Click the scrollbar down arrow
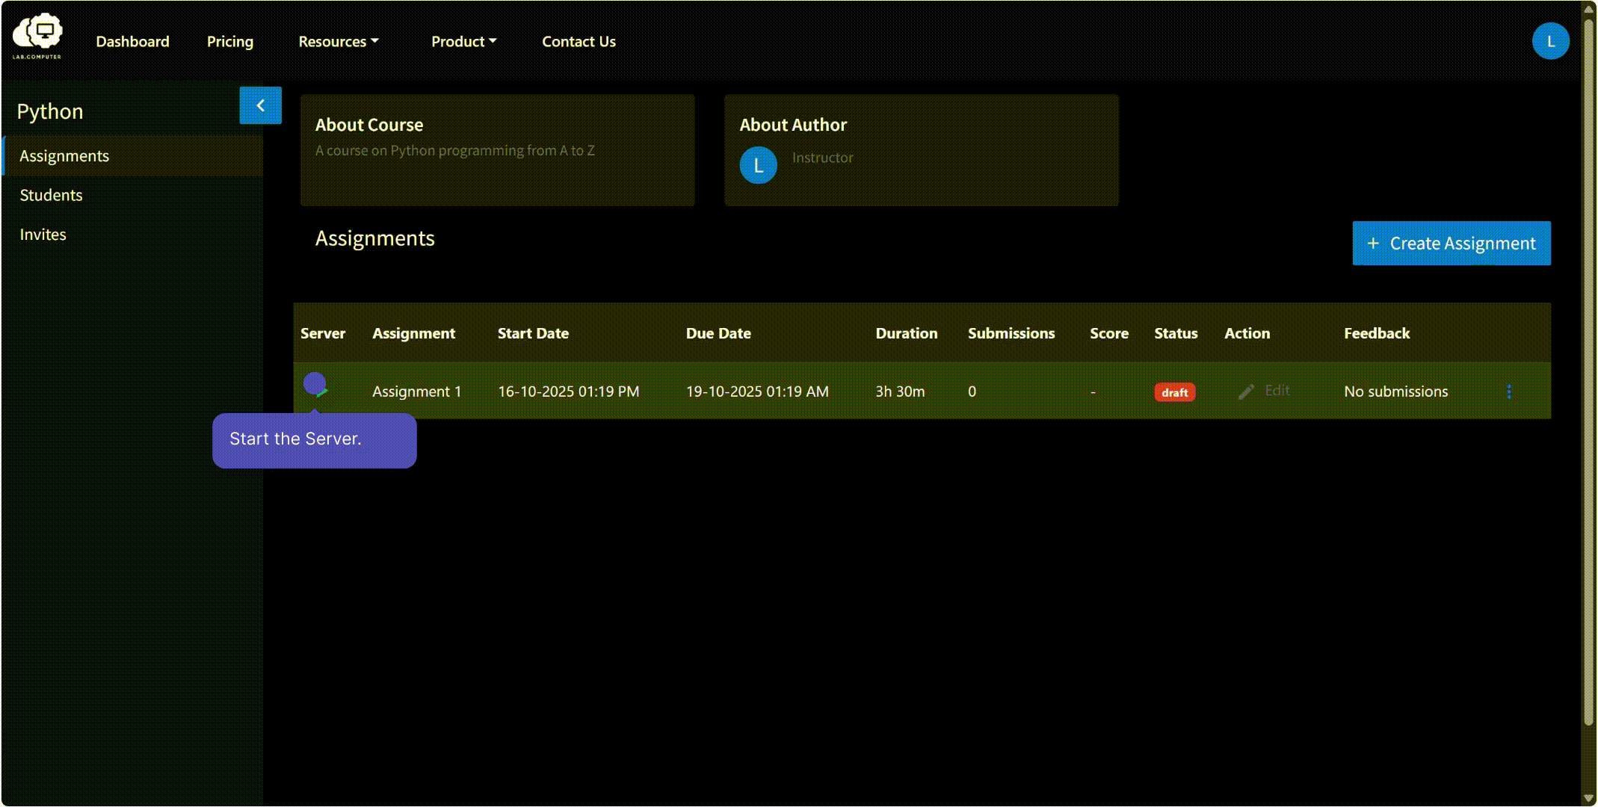This screenshot has width=1598, height=807. (1589, 799)
